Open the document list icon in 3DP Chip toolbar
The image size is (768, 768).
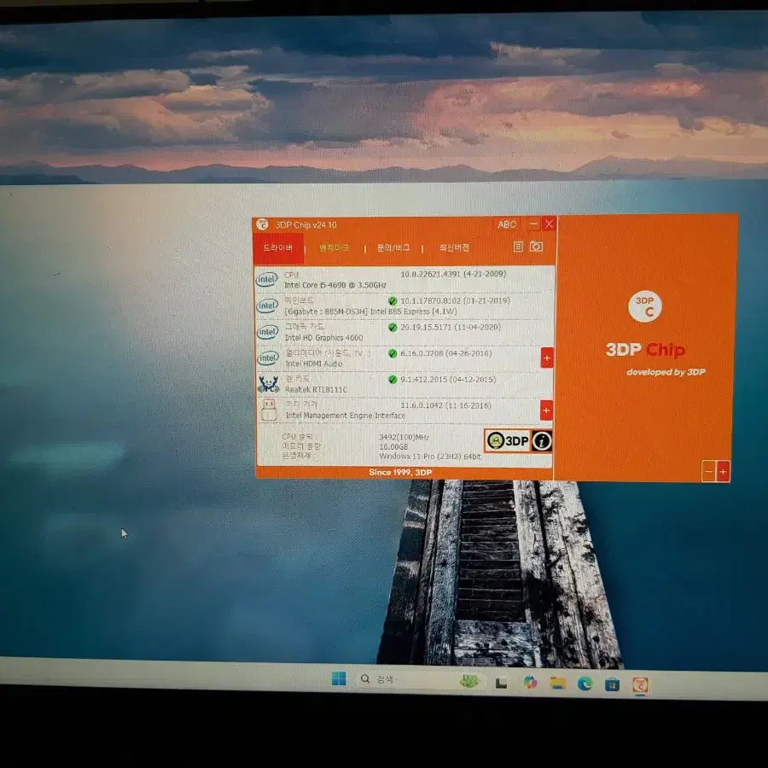[x=518, y=247]
